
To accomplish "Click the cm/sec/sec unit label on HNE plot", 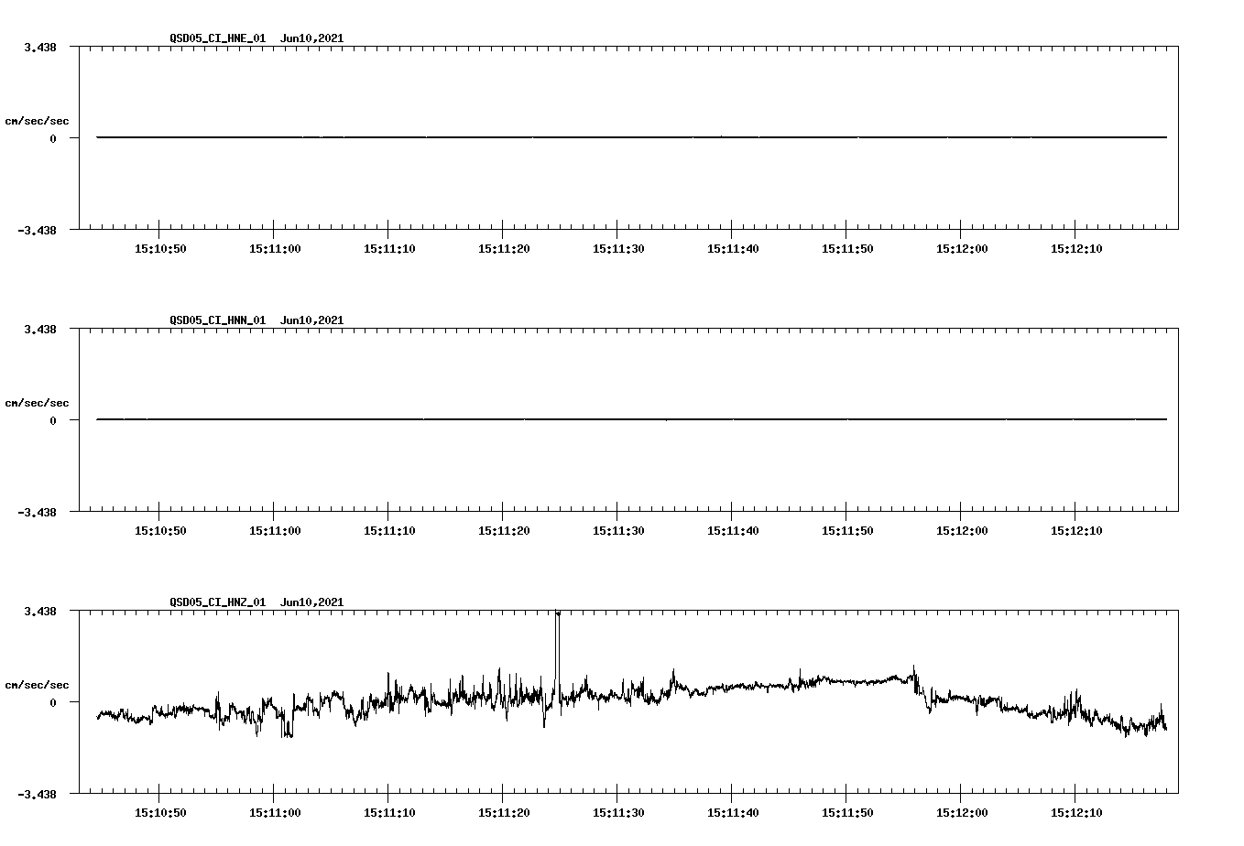I will click(x=38, y=121).
